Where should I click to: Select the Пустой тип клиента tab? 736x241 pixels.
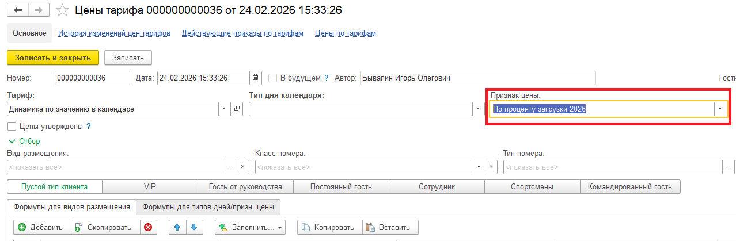[54, 186]
